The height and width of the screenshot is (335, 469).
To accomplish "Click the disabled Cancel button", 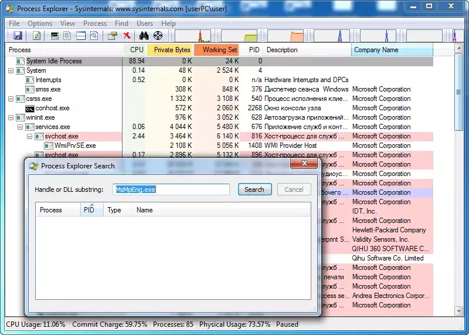I will pyautogui.click(x=294, y=190).
